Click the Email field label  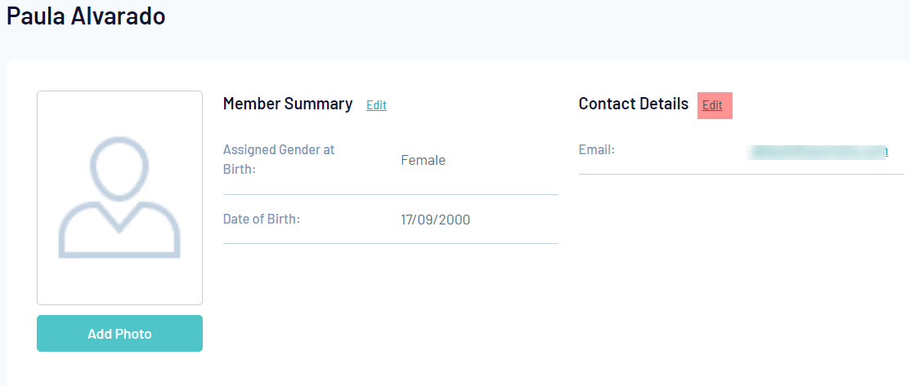pyautogui.click(x=596, y=150)
